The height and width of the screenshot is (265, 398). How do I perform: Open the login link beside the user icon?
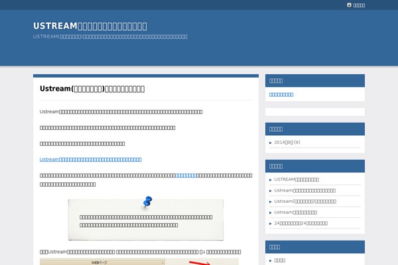(x=359, y=5)
